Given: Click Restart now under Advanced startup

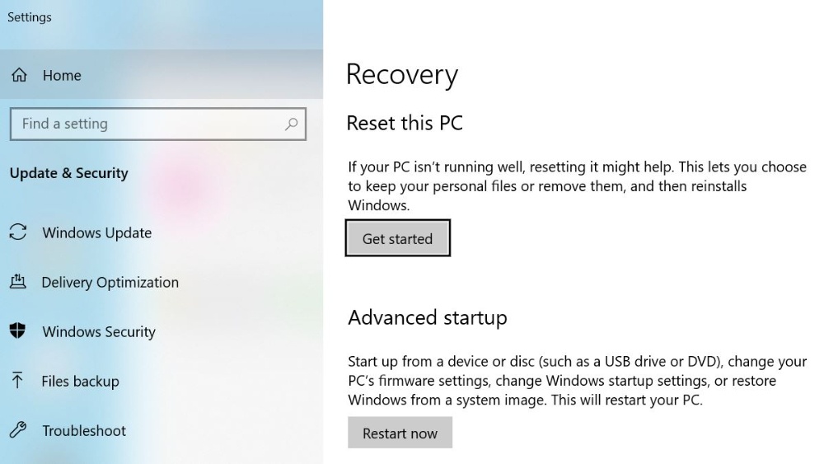Looking at the screenshot, I should pyautogui.click(x=400, y=433).
